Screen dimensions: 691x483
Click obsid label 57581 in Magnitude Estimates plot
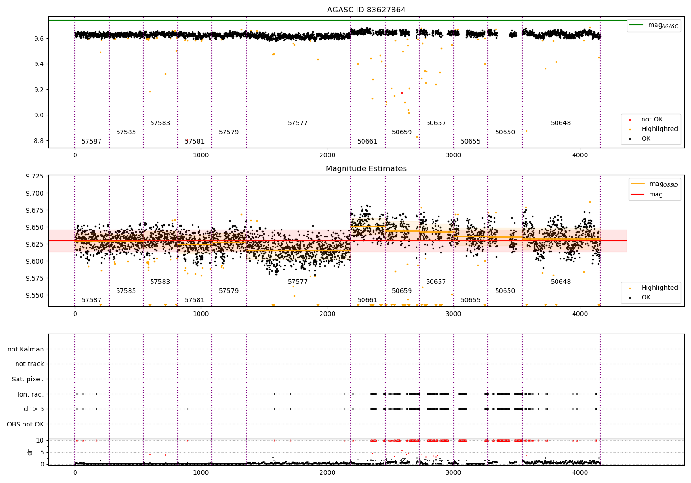click(194, 300)
